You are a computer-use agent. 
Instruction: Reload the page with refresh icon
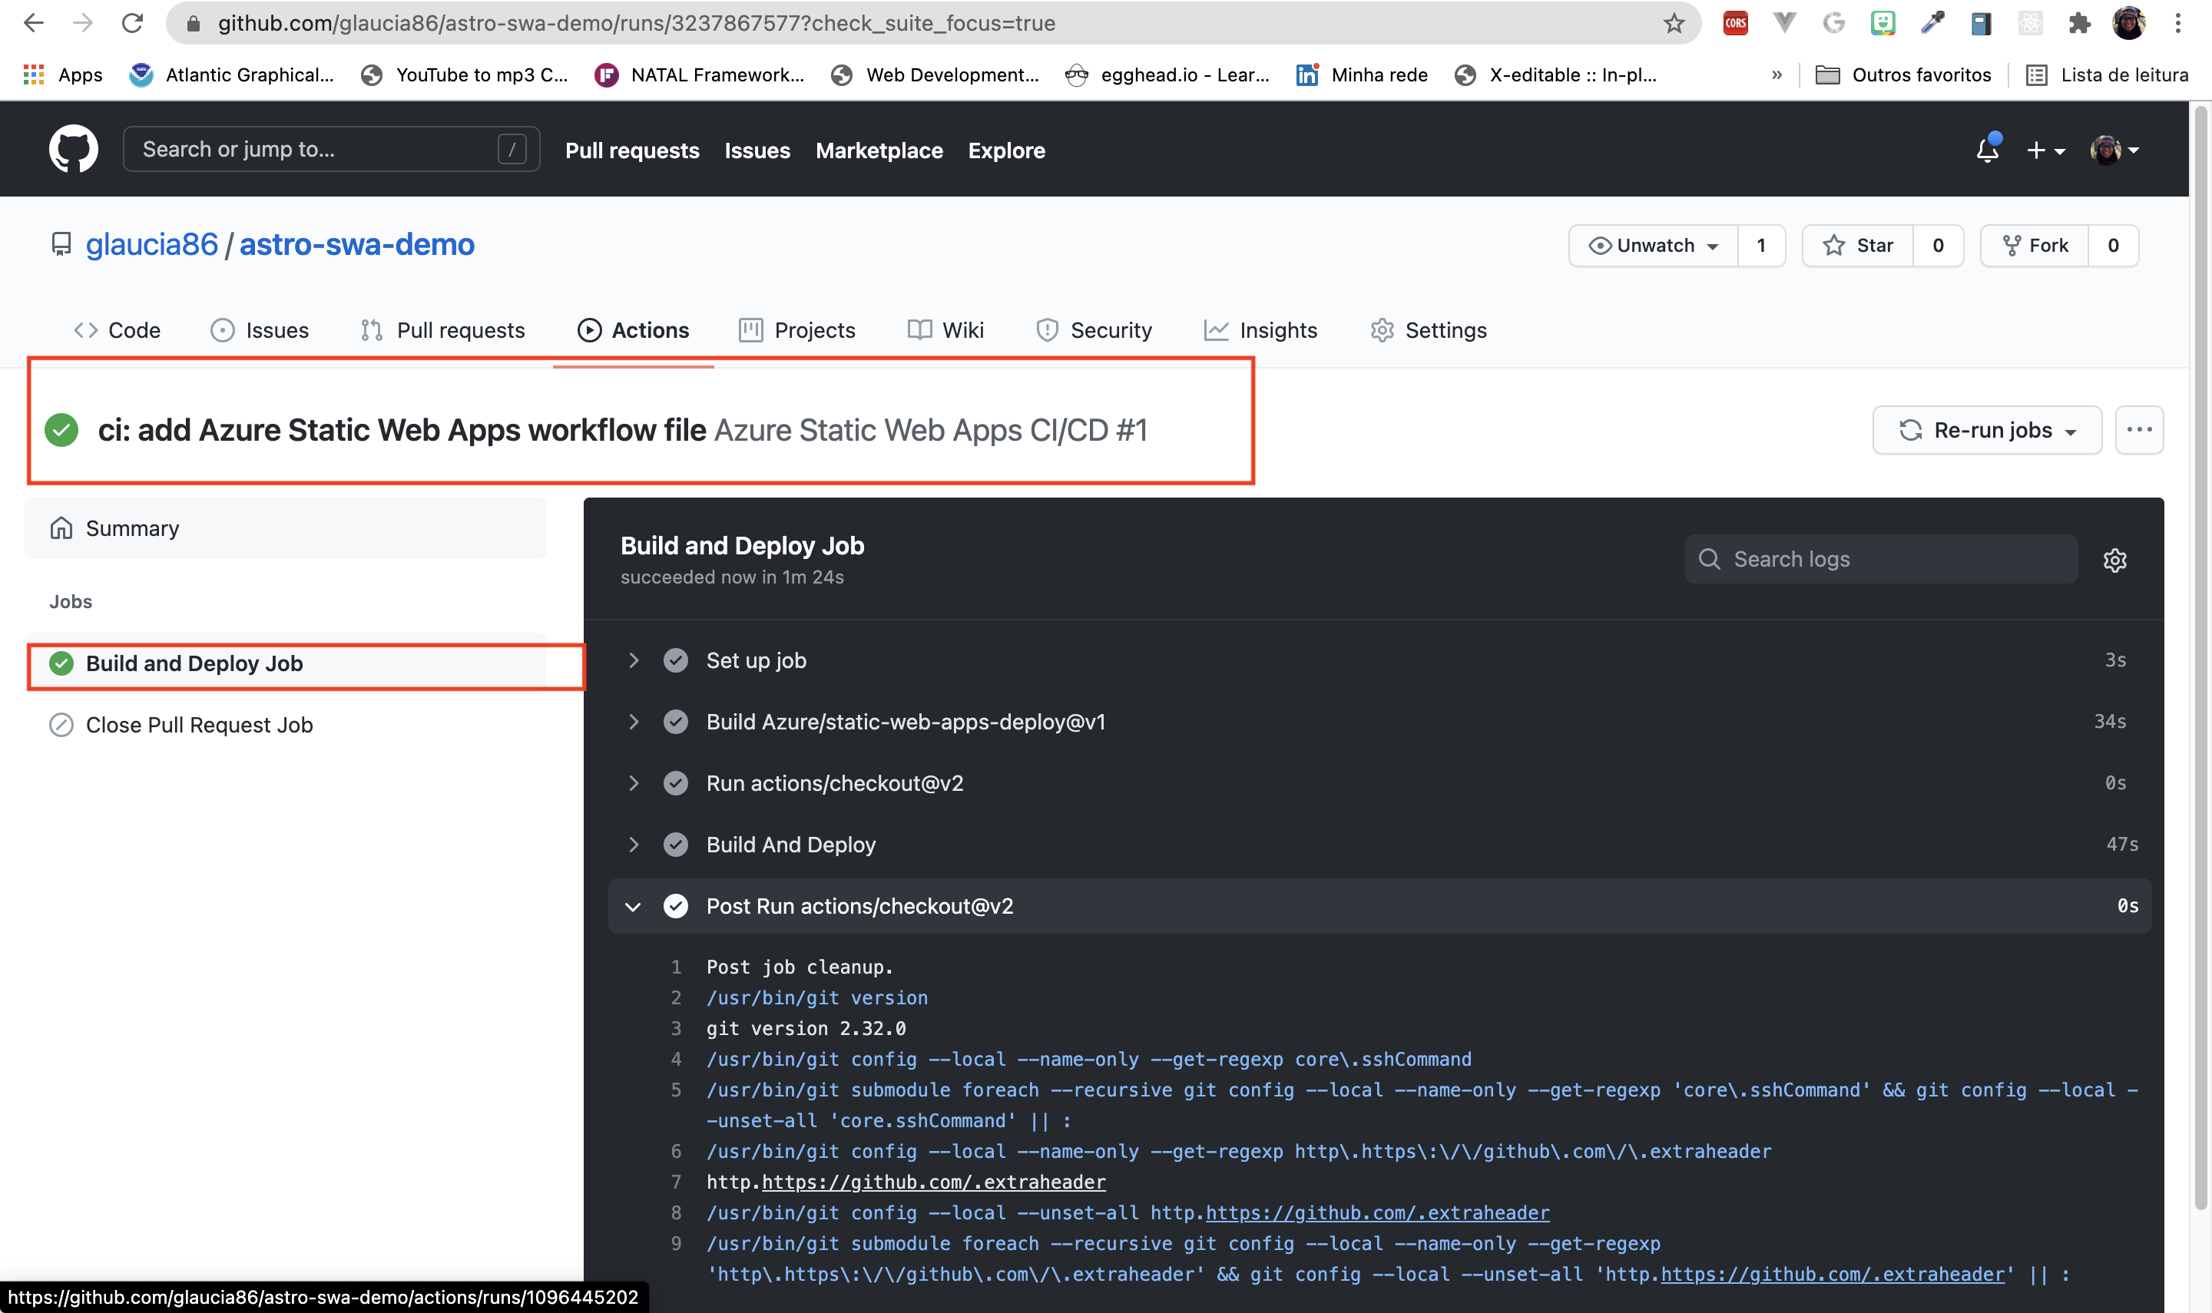click(x=133, y=23)
